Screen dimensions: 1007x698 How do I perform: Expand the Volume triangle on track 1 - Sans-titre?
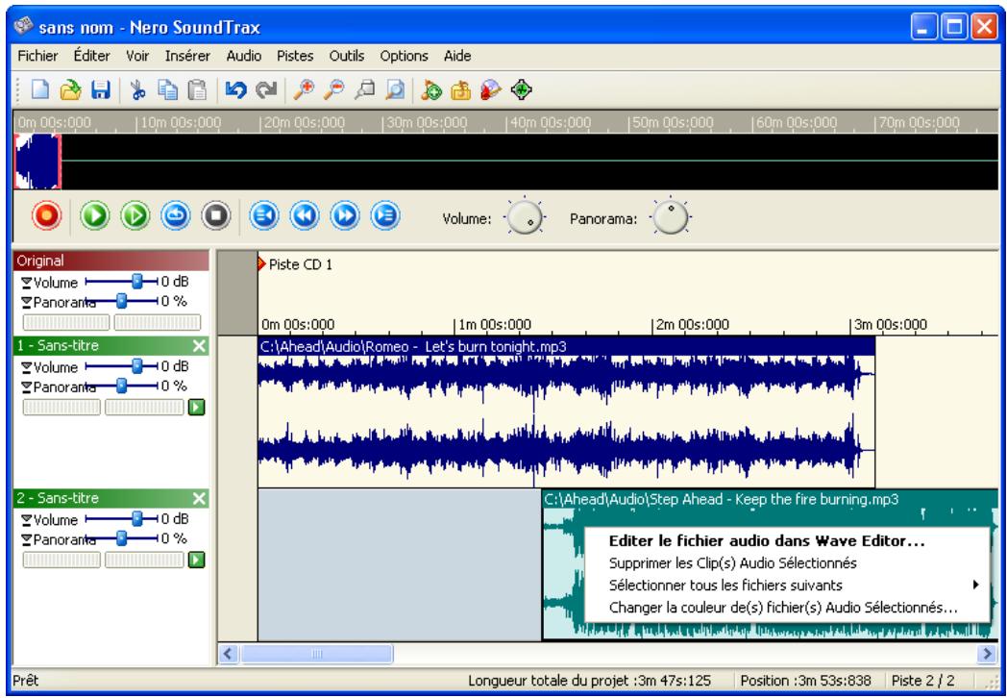[26, 367]
